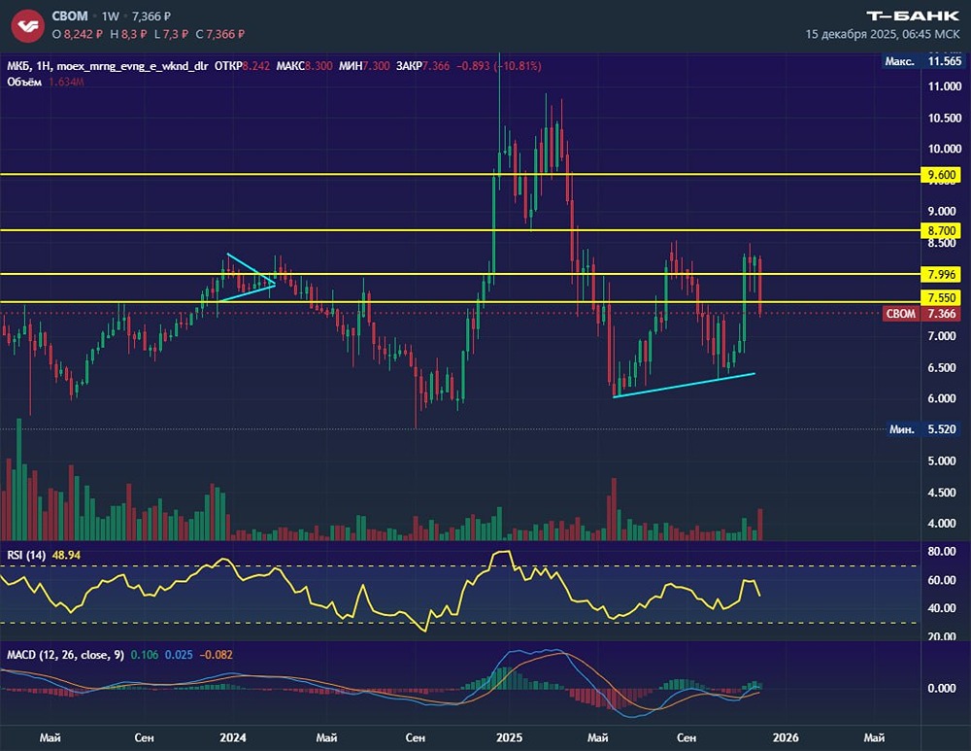Screen dimensions: 971x751
Task: Click the MACD (12, 26, close, 9) title
Action: pos(65,655)
